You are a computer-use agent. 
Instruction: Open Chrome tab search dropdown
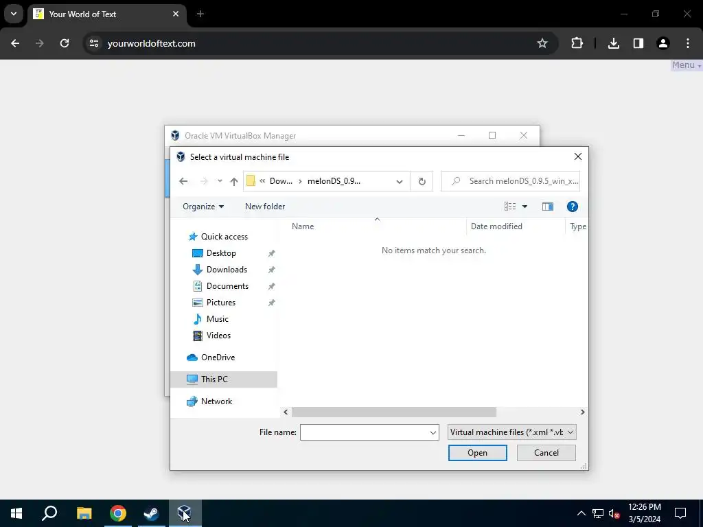tap(14, 14)
